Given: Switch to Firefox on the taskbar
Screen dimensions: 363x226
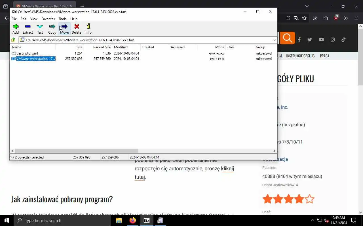Looking at the screenshot, I should (x=133, y=220).
